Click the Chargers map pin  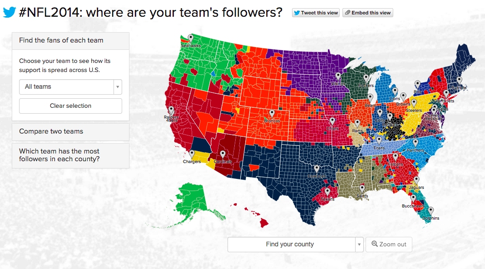click(x=192, y=154)
